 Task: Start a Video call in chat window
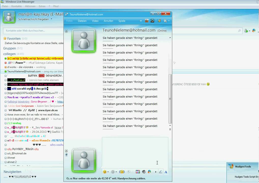[x=95, y=21]
